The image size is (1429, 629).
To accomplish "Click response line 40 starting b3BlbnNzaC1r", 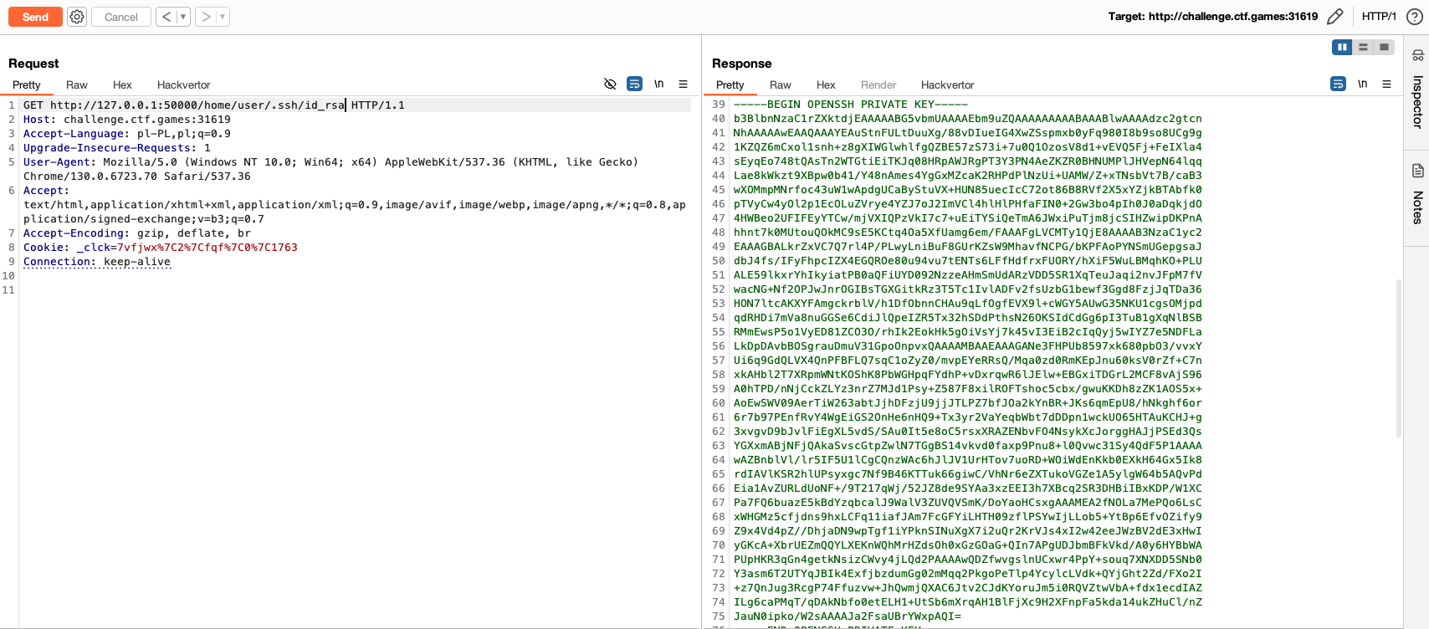I will pyautogui.click(x=968, y=119).
